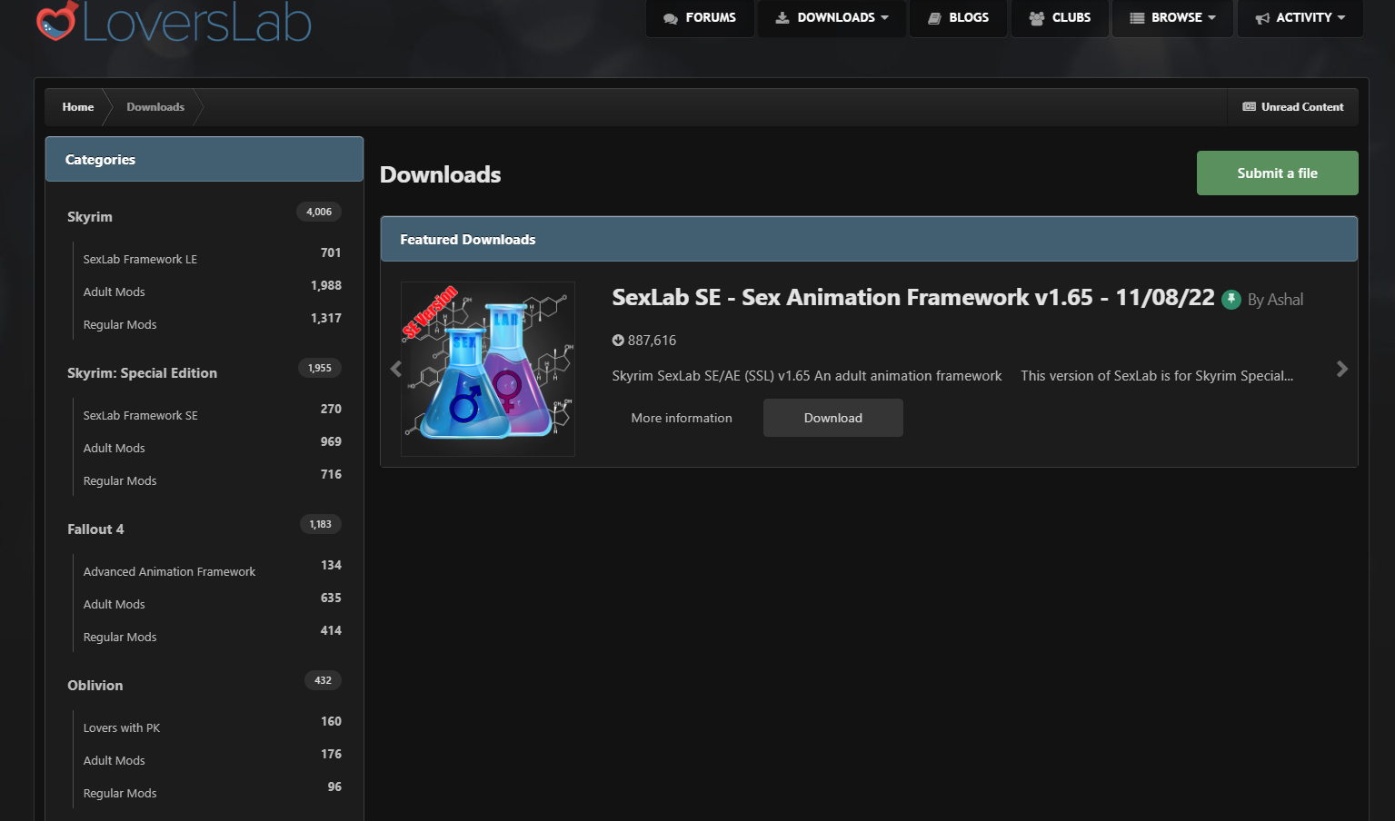Screen dimensions: 1395x821
Task: Open Regular Mods under Fallout 4
Action: (x=120, y=638)
